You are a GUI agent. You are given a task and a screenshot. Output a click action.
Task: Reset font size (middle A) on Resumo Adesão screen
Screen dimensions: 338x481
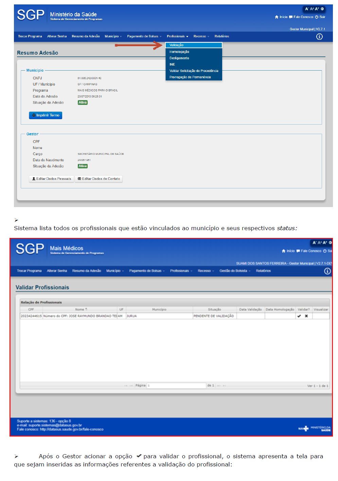(312, 9)
